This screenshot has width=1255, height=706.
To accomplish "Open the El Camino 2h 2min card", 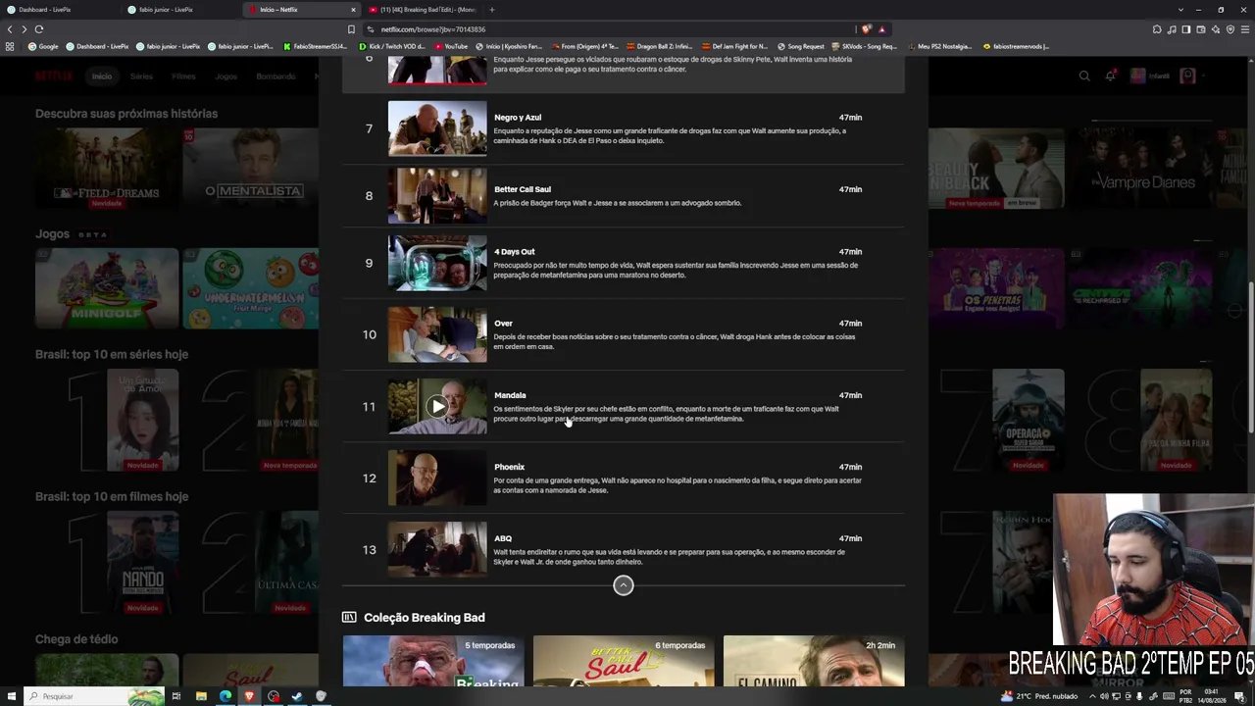I will coord(814,661).
